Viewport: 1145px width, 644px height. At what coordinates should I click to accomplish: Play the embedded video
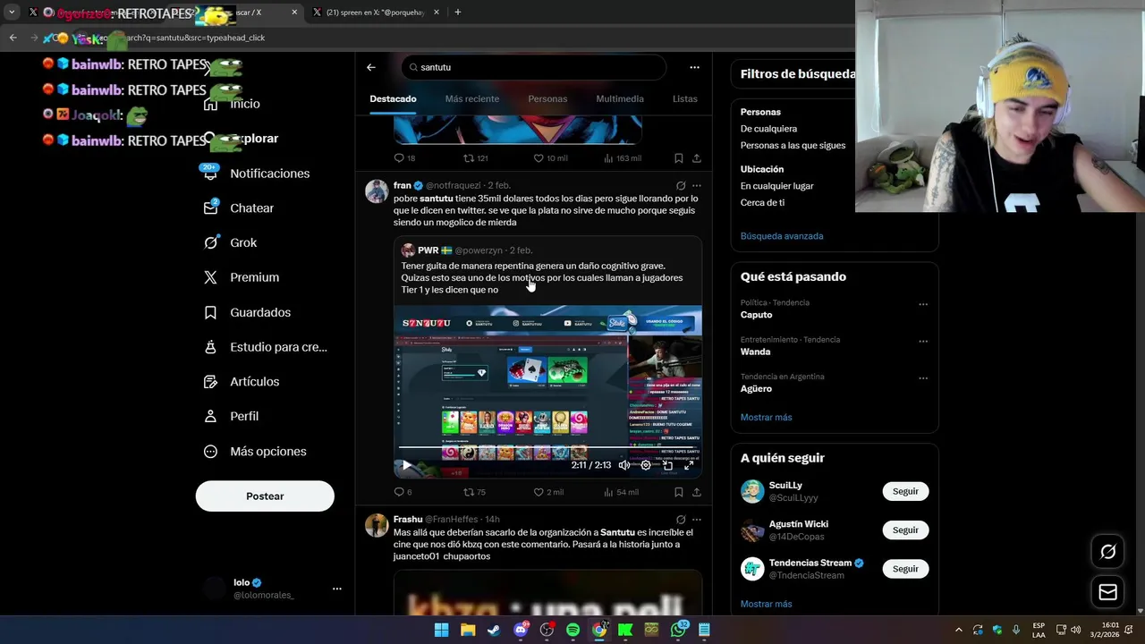(406, 465)
